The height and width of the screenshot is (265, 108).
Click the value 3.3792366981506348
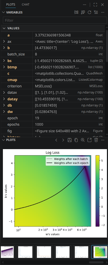click(x=53, y=35)
